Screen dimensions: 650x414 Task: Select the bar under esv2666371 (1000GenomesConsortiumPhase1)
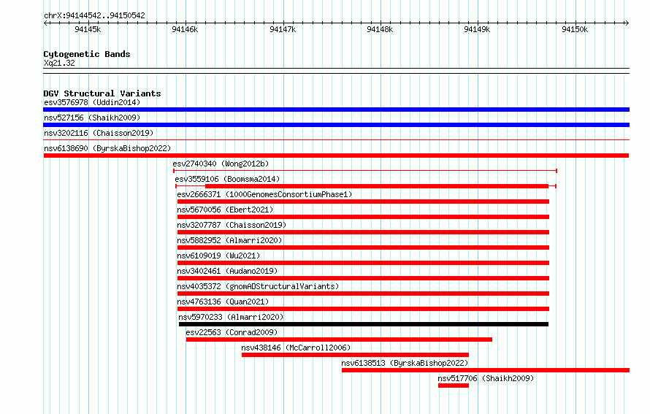(363, 202)
